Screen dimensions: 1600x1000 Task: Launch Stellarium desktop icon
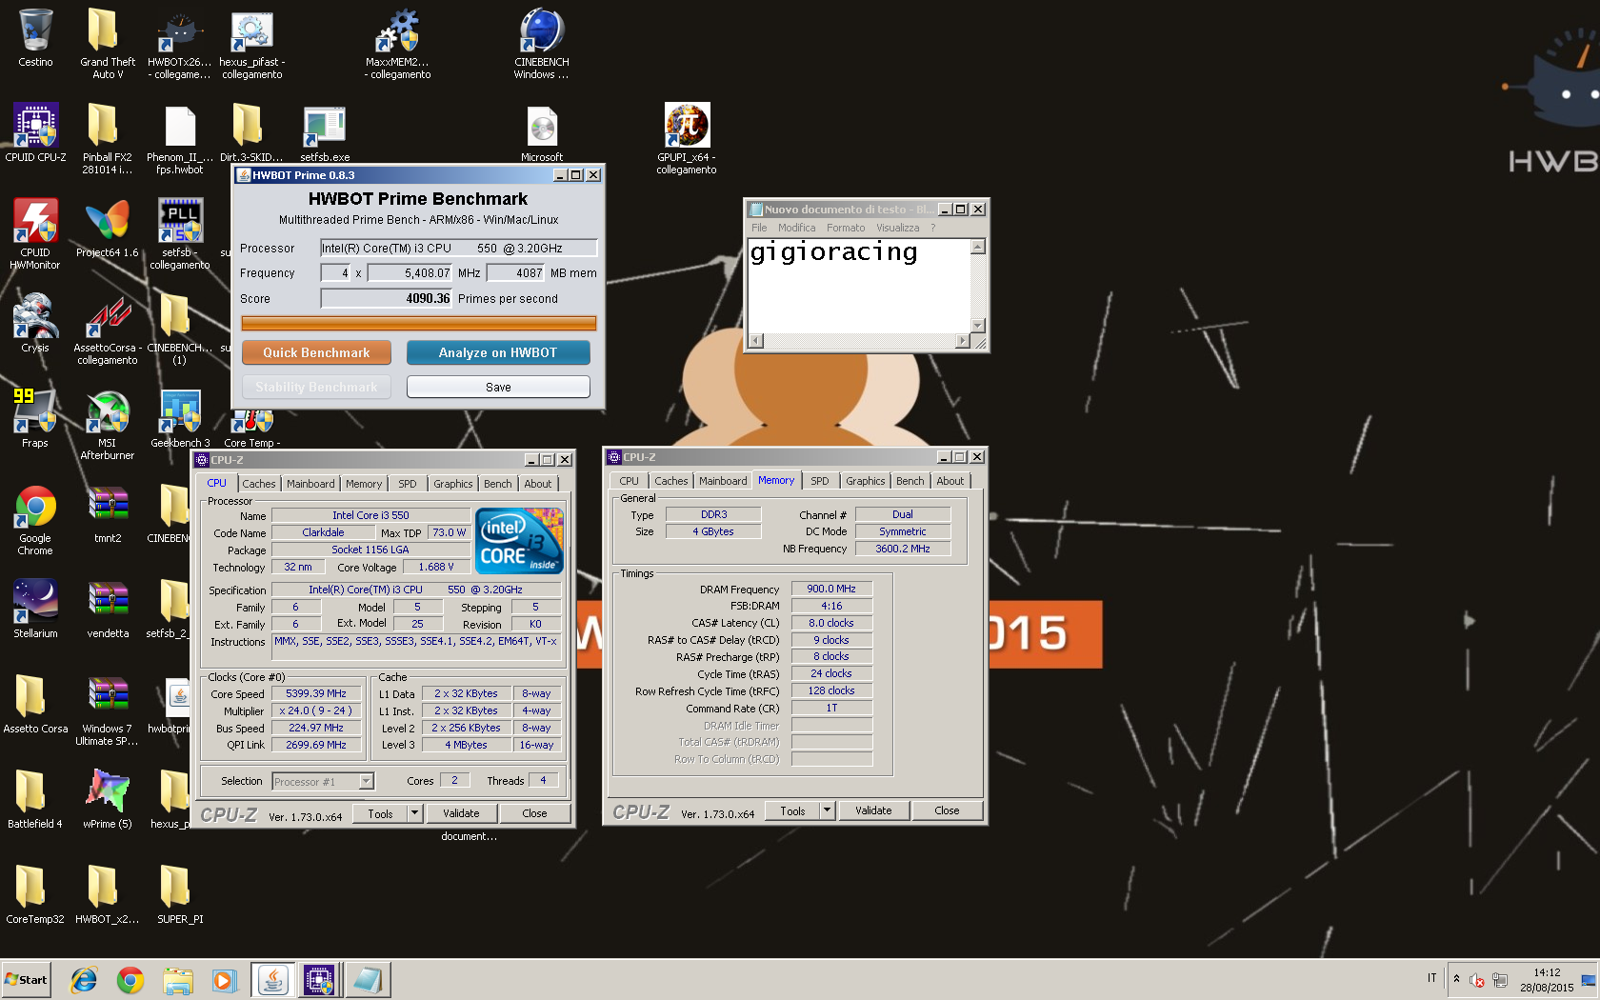[35, 610]
